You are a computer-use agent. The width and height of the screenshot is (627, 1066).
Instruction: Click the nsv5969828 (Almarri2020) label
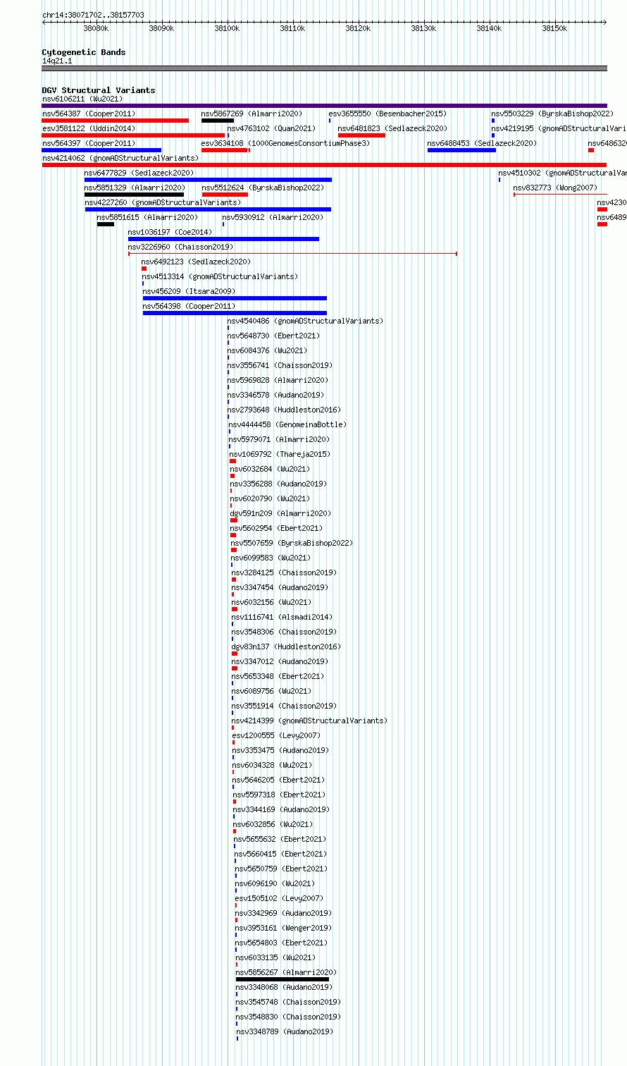point(278,380)
